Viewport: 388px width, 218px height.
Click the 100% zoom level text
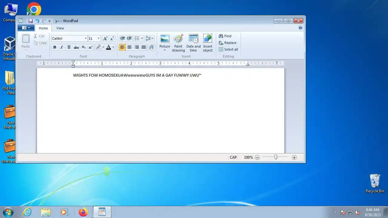click(248, 157)
